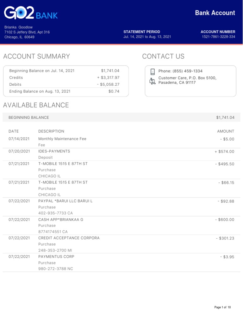The height and width of the screenshot is (324, 243).
Task: Click the Debits total $5,058.27
Action: tap(108, 84)
